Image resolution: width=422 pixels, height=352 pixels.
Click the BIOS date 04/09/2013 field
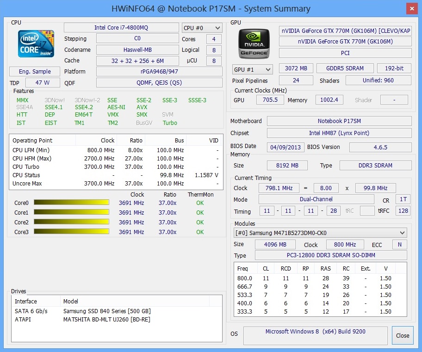click(285, 147)
